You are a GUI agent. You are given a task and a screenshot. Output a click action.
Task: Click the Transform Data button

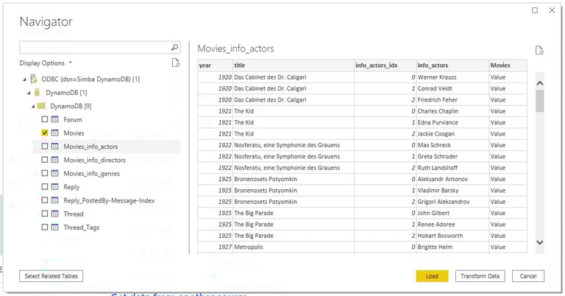[478, 276]
